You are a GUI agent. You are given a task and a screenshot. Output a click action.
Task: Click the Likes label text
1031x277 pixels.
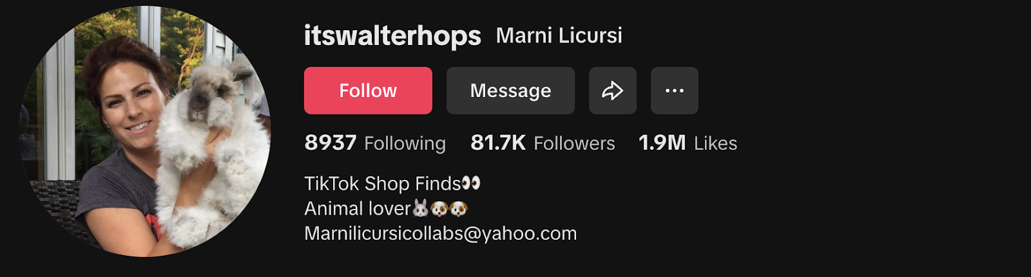tap(715, 143)
